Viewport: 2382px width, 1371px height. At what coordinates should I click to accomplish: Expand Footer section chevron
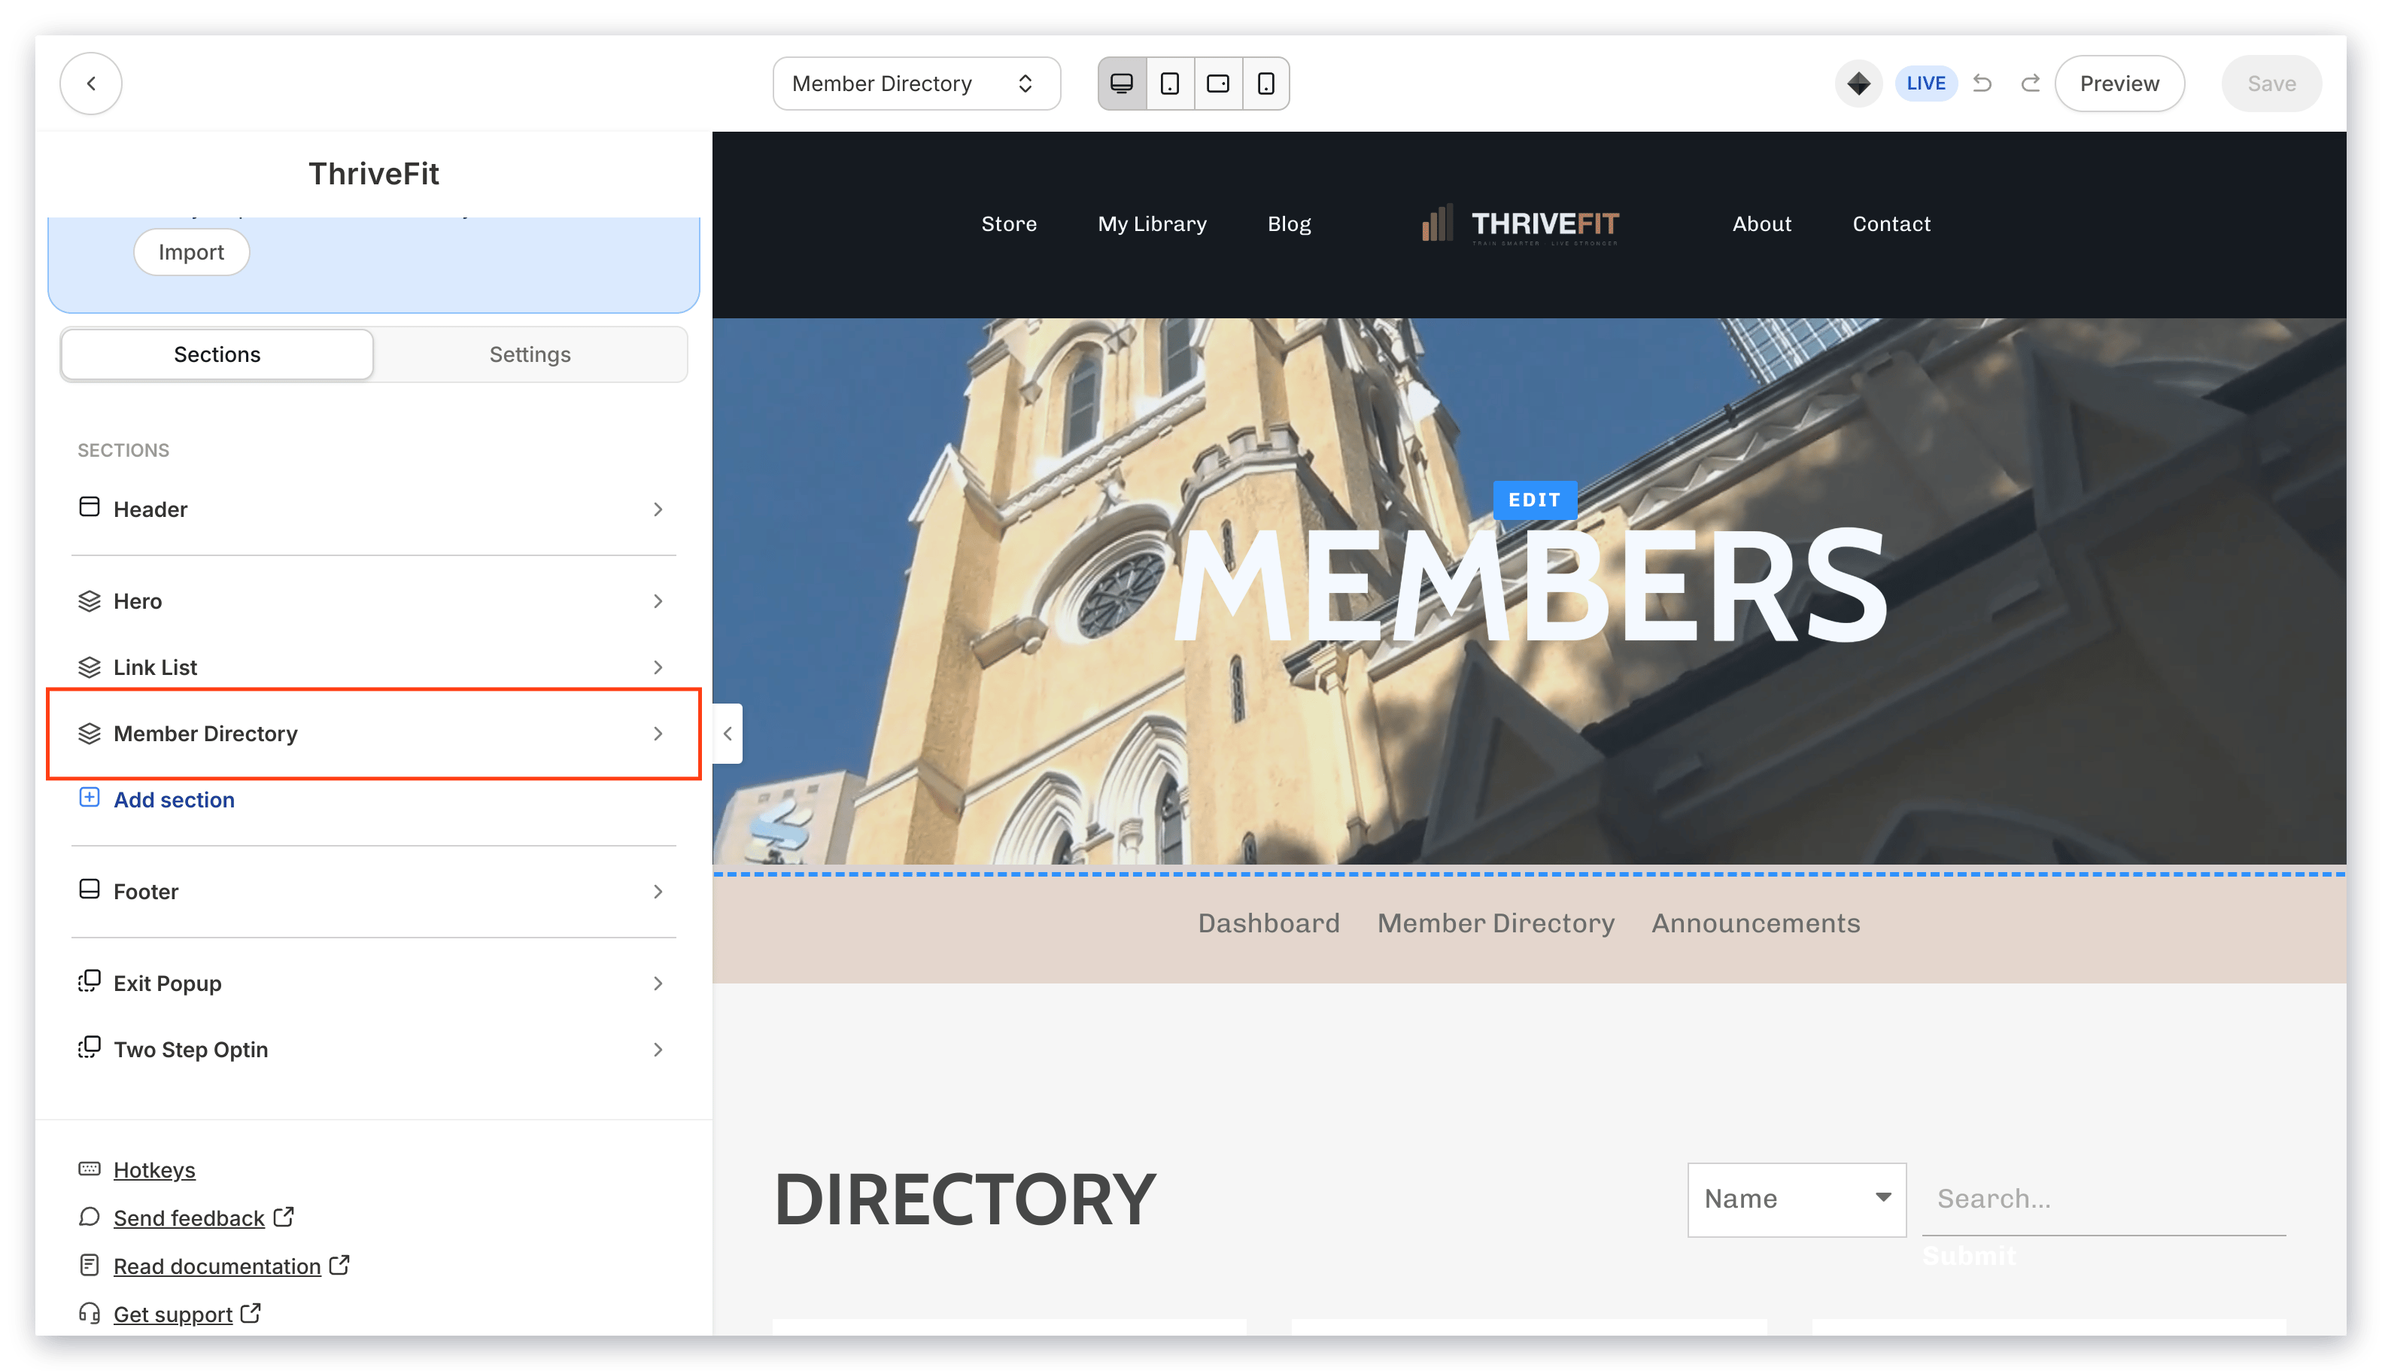pyautogui.click(x=657, y=891)
